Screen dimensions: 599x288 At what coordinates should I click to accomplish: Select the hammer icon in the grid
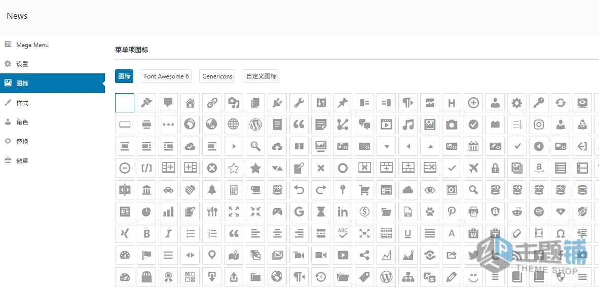tap(146, 103)
